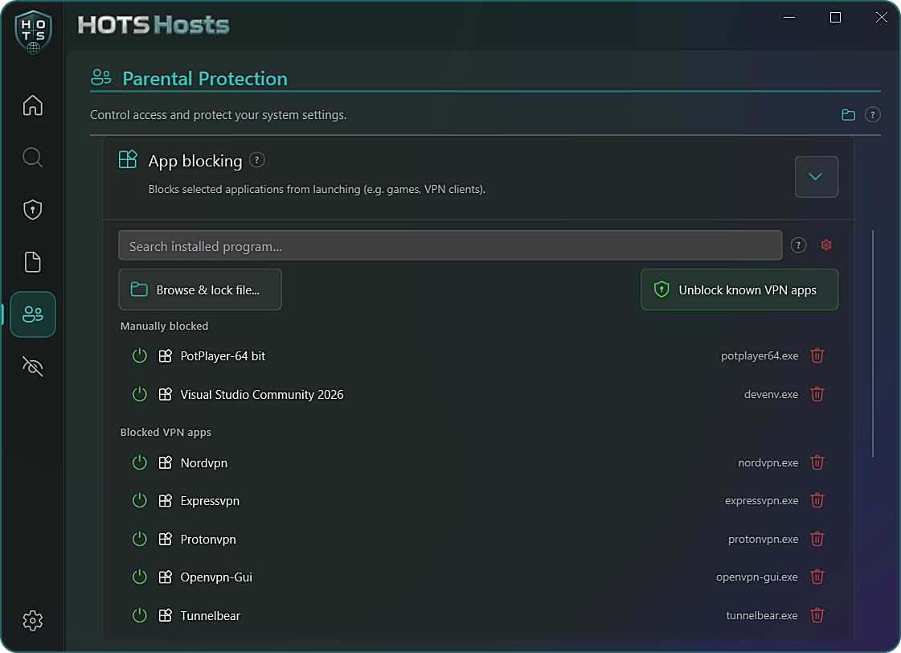Screen dimensions: 901x653
Task: Click the Parental Protection page title
Action: [205, 79]
